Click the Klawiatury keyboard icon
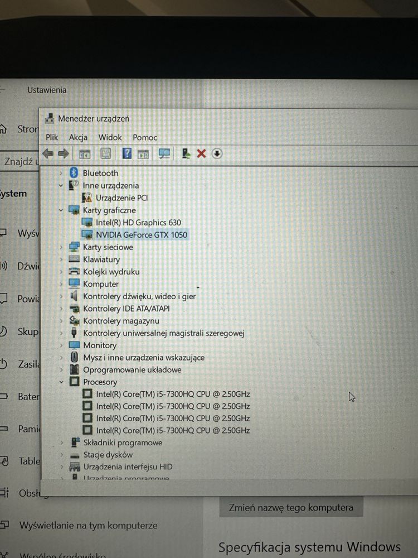 tap(74, 259)
